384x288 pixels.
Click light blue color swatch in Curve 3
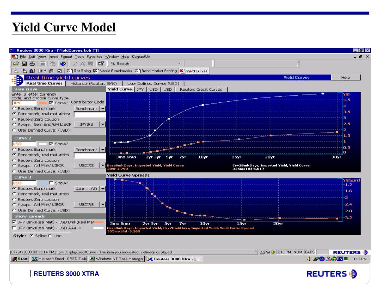coord(43,183)
